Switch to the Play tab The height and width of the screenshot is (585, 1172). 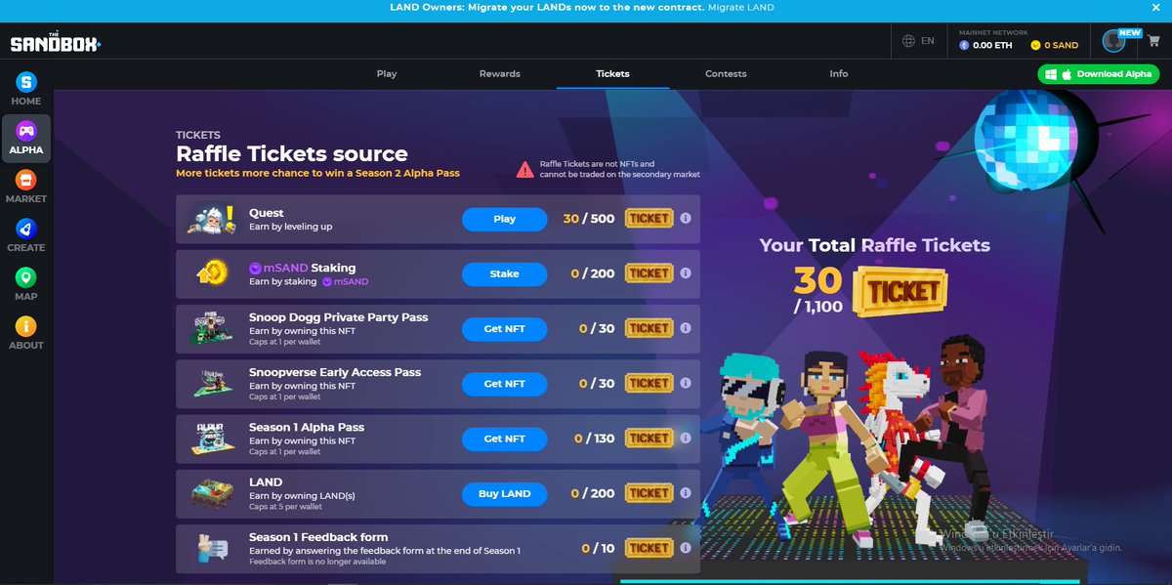387,73
